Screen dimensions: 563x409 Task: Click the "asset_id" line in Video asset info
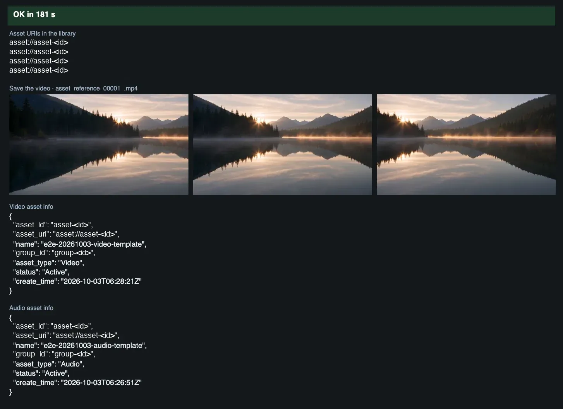[53, 225]
